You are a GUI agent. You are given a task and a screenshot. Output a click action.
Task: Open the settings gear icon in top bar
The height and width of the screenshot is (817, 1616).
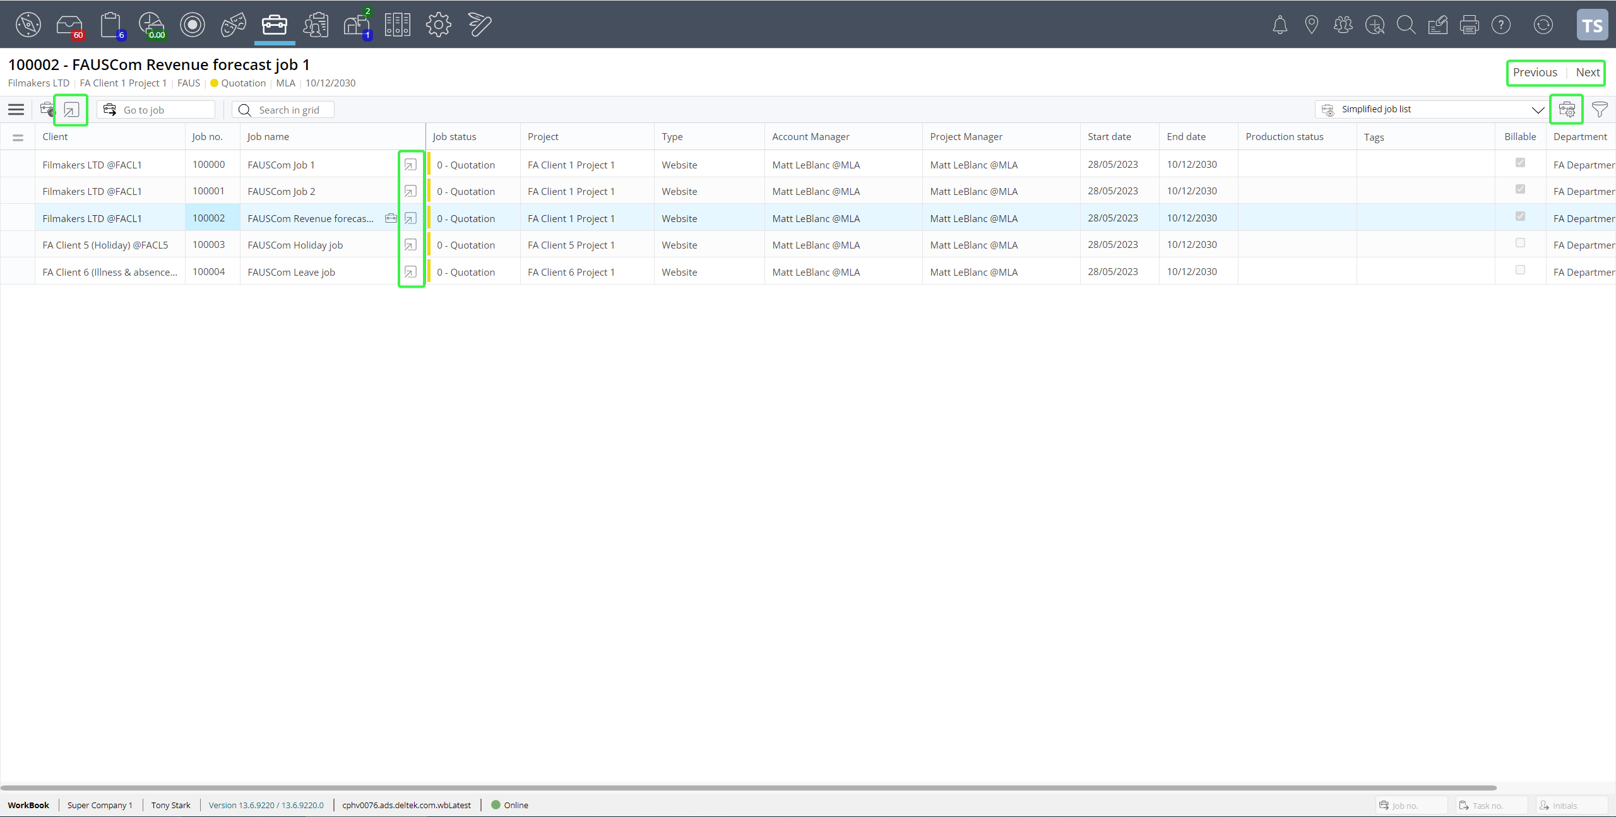(x=439, y=25)
